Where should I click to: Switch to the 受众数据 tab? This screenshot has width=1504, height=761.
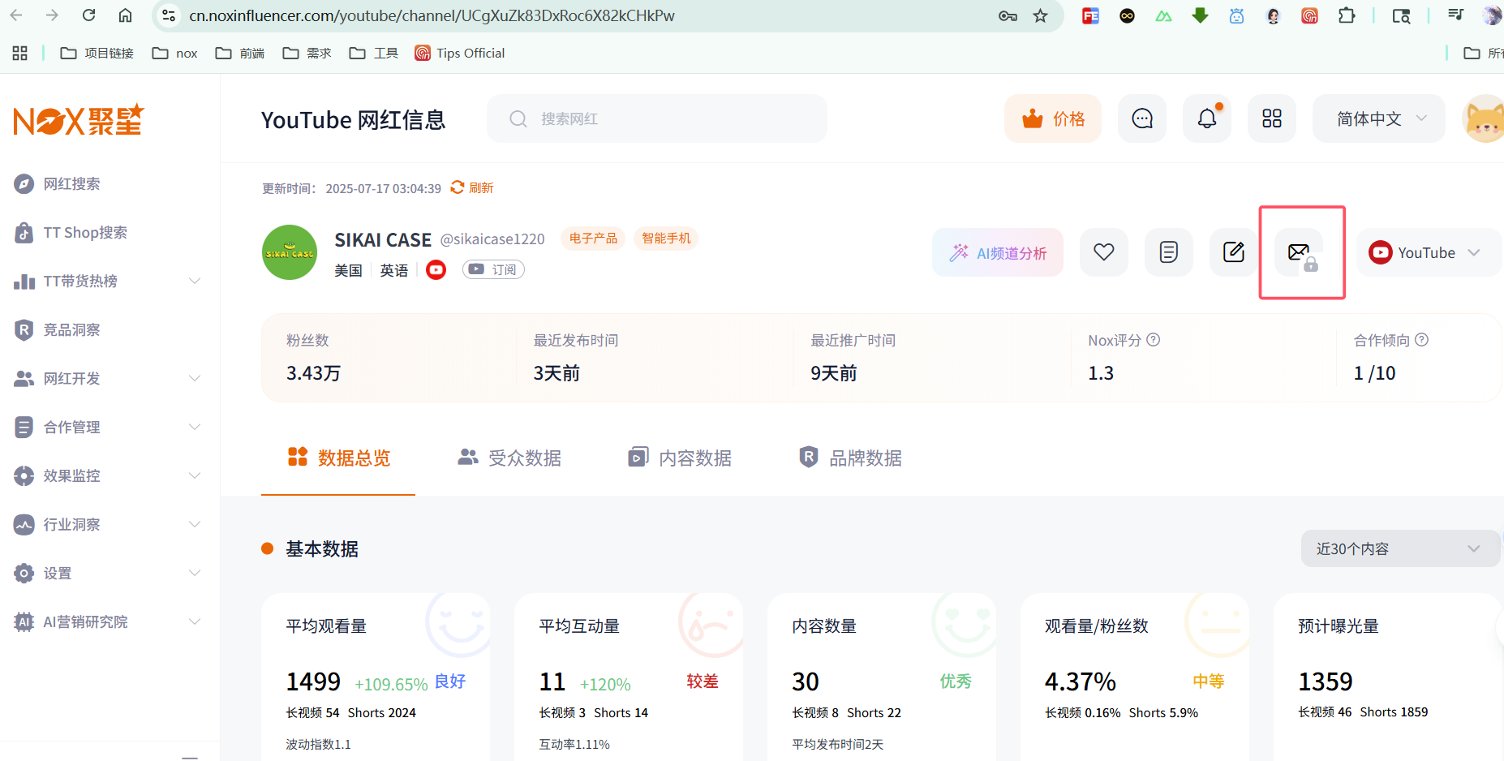tap(509, 458)
